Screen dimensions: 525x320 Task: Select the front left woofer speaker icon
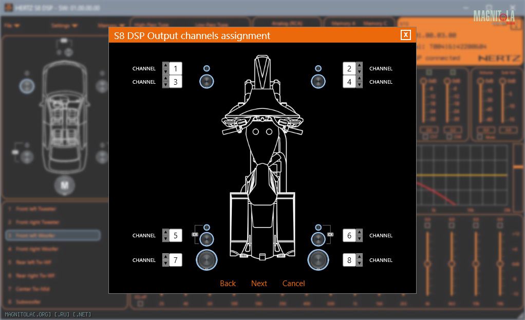pos(207,81)
